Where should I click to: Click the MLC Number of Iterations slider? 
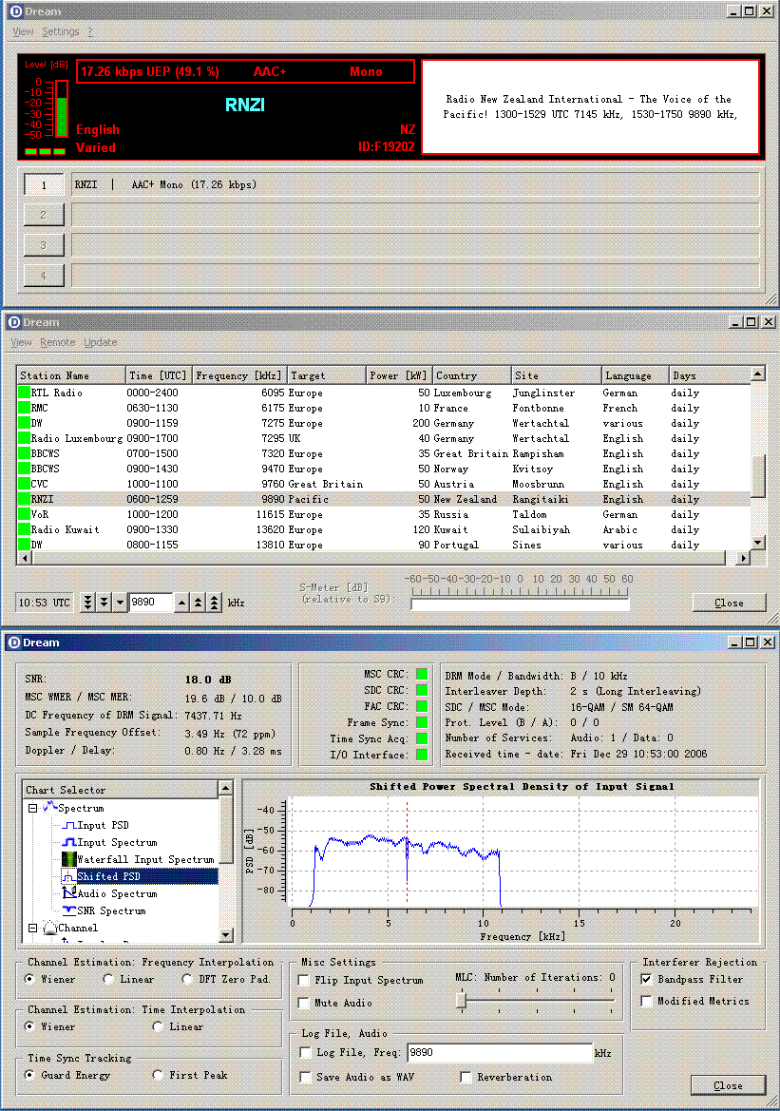[x=461, y=1000]
